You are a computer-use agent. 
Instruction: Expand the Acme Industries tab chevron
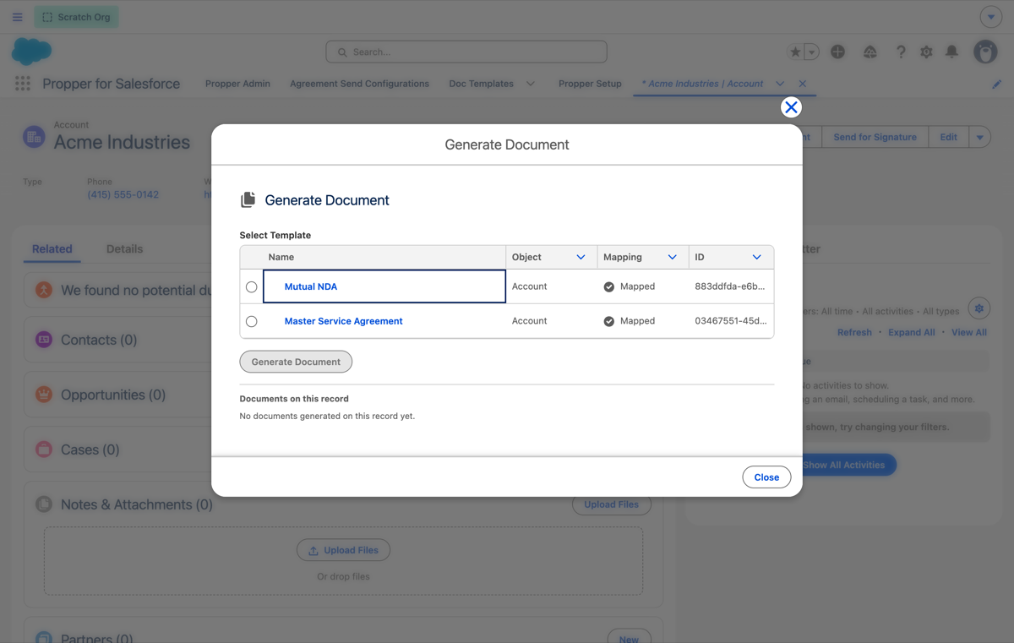pos(780,84)
